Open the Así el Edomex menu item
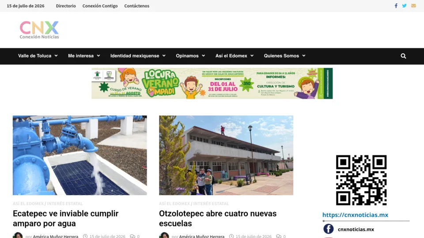This screenshot has width=424, height=238. (231, 56)
